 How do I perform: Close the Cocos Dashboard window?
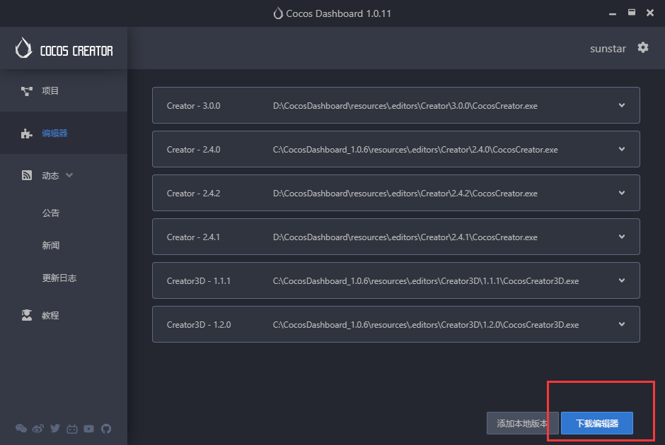649,13
